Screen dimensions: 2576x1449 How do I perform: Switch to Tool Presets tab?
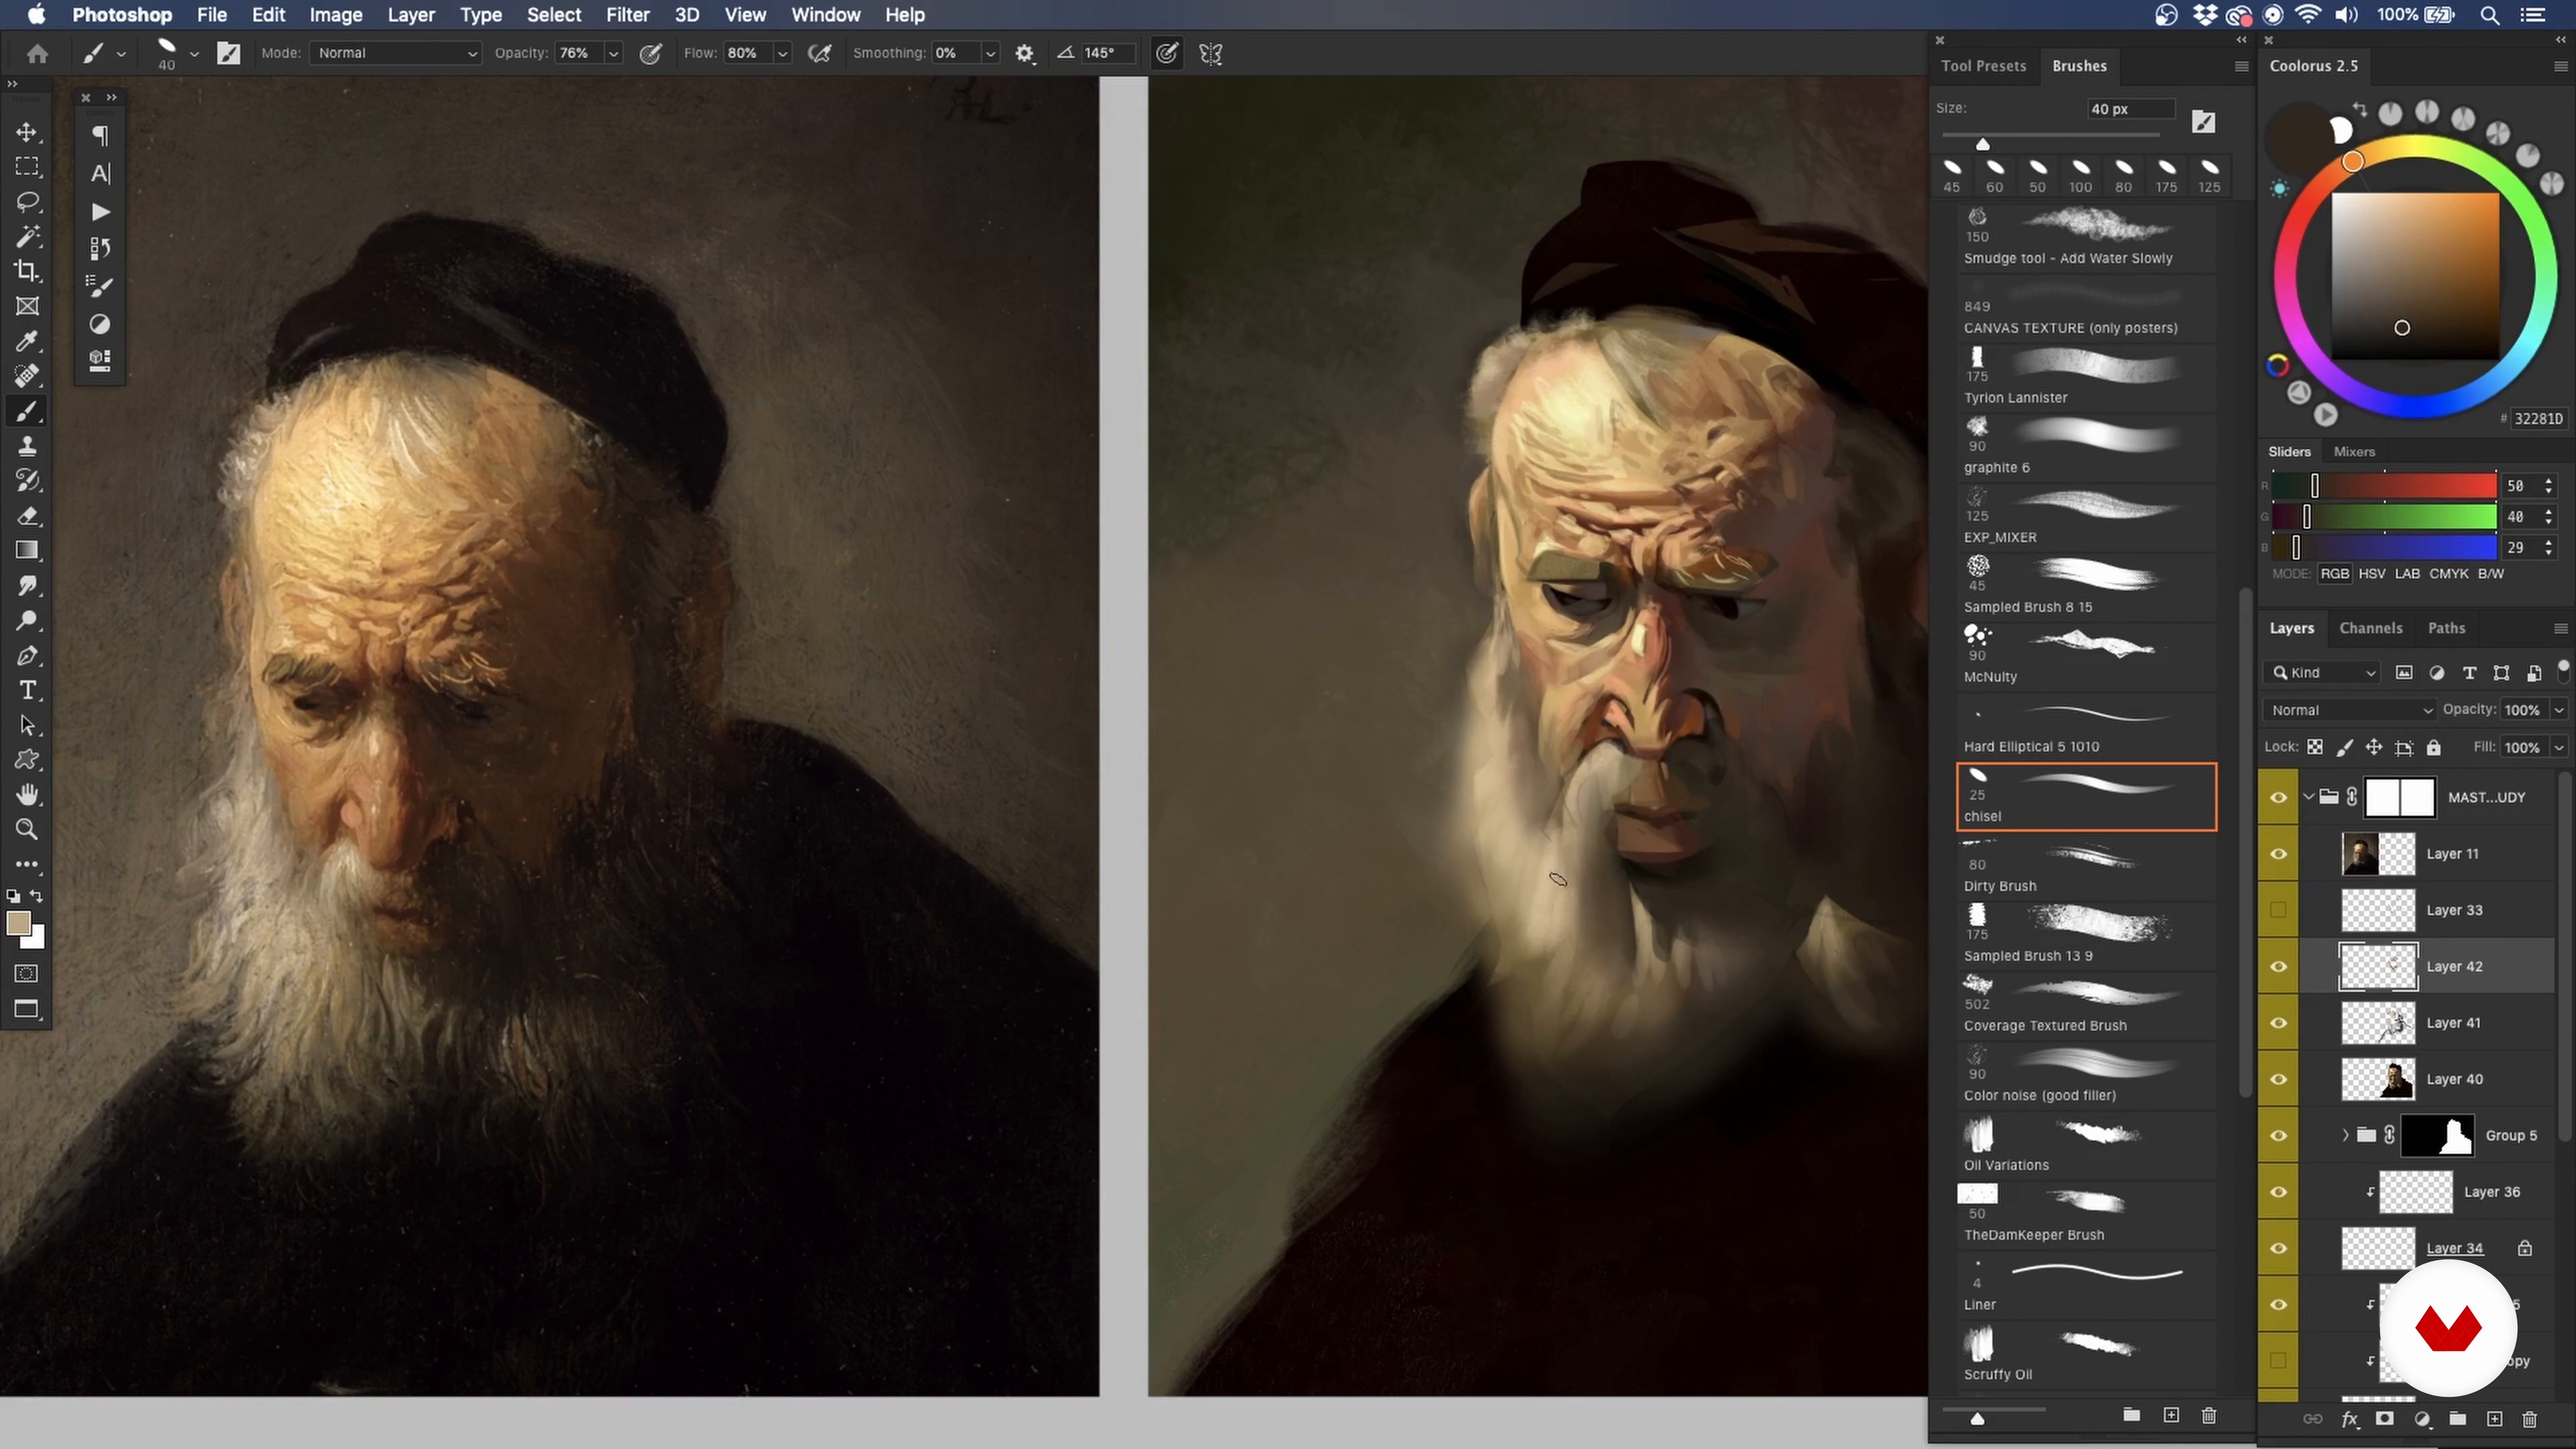click(1983, 66)
